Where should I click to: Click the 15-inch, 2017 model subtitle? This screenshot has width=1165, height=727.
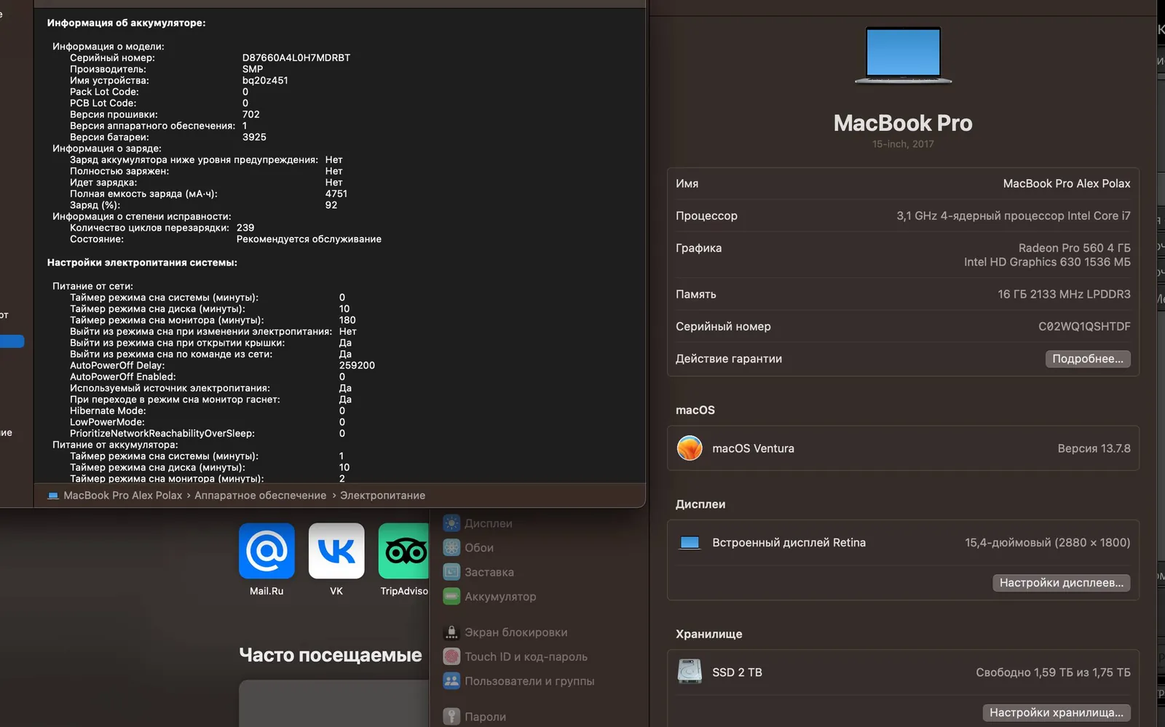tap(903, 144)
